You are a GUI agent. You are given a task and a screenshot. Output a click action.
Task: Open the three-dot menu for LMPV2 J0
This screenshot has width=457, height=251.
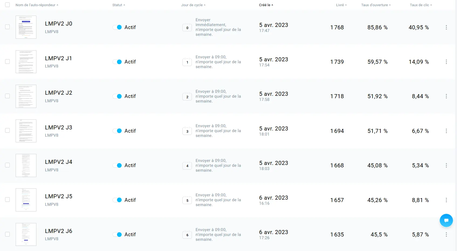click(446, 27)
